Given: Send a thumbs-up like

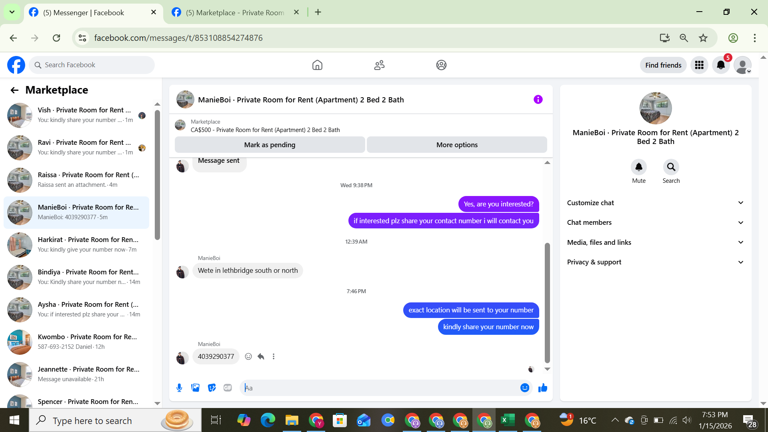Looking at the screenshot, I should (x=542, y=388).
